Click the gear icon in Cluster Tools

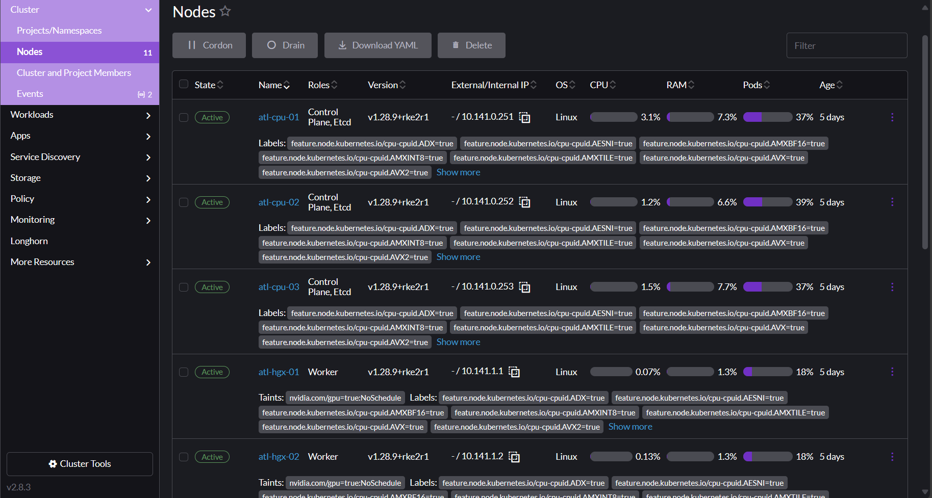click(x=53, y=464)
